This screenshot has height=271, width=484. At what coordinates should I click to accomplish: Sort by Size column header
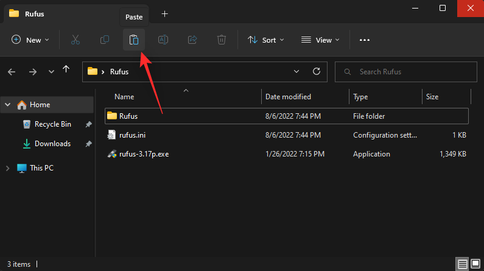[x=432, y=97]
